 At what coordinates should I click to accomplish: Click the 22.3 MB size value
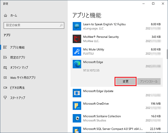155,129
